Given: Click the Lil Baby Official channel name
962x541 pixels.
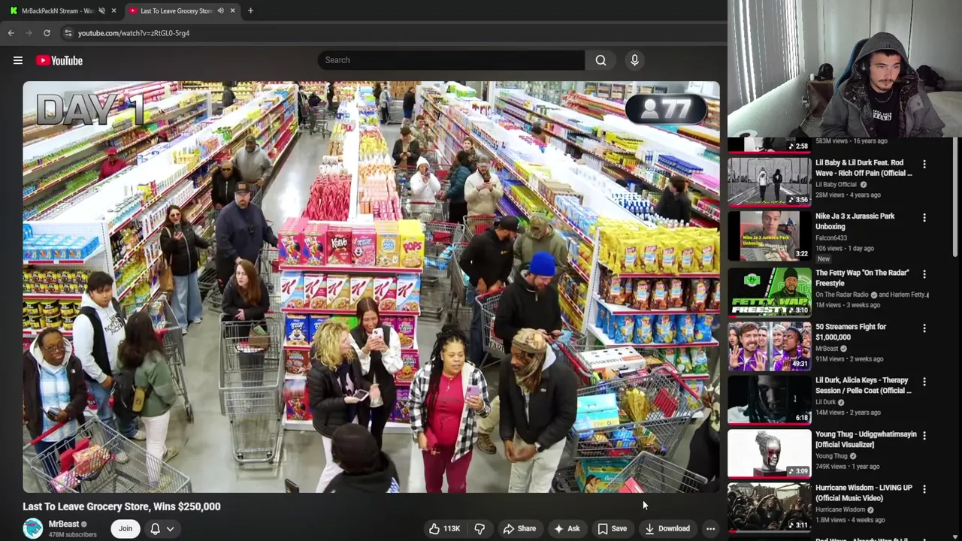Looking at the screenshot, I should pos(836,184).
